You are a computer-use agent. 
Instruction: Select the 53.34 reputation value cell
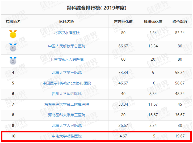pos(123,73)
